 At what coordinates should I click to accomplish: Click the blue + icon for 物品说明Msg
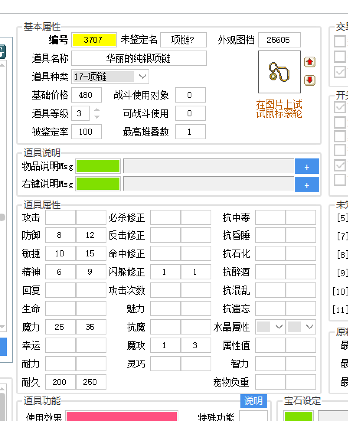click(x=307, y=166)
